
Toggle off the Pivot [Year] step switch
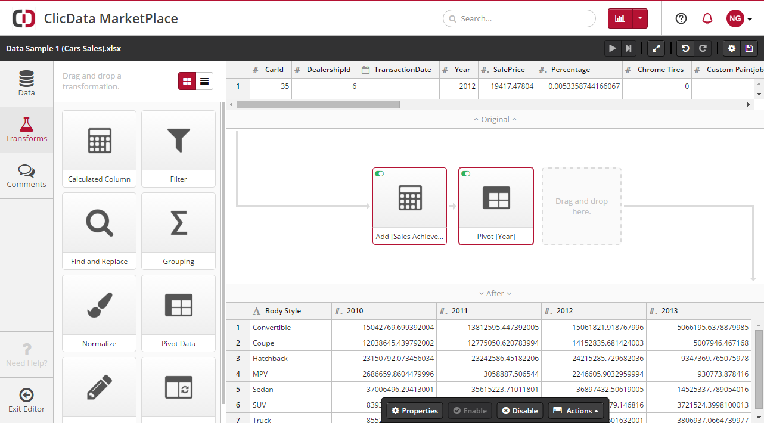(465, 174)
